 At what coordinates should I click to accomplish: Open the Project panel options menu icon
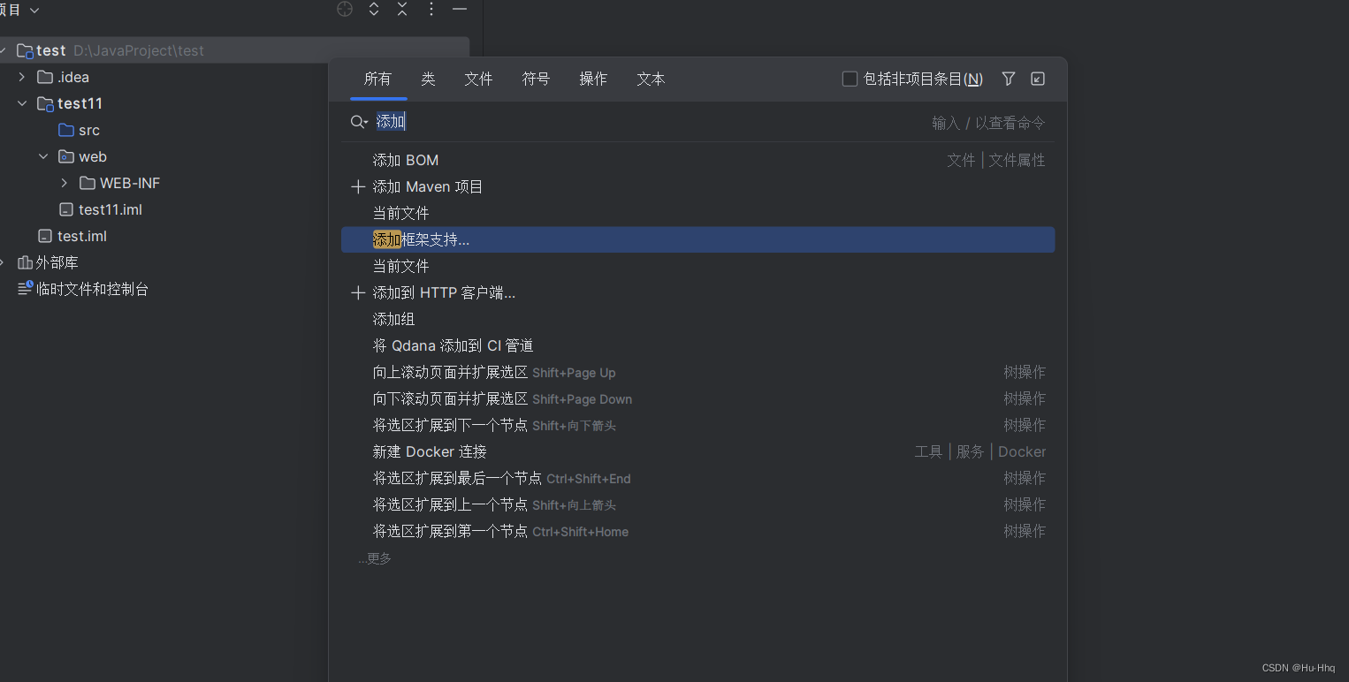431,10
